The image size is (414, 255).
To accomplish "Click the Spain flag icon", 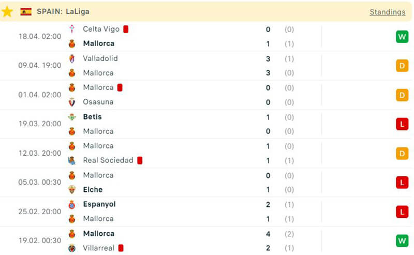I will (26, 11).
